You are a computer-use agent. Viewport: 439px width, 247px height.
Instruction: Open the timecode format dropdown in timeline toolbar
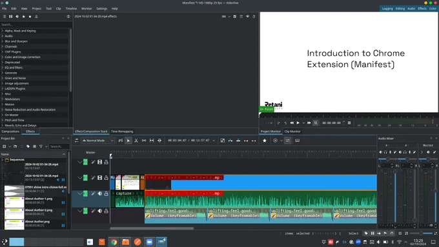coord(214,141)
